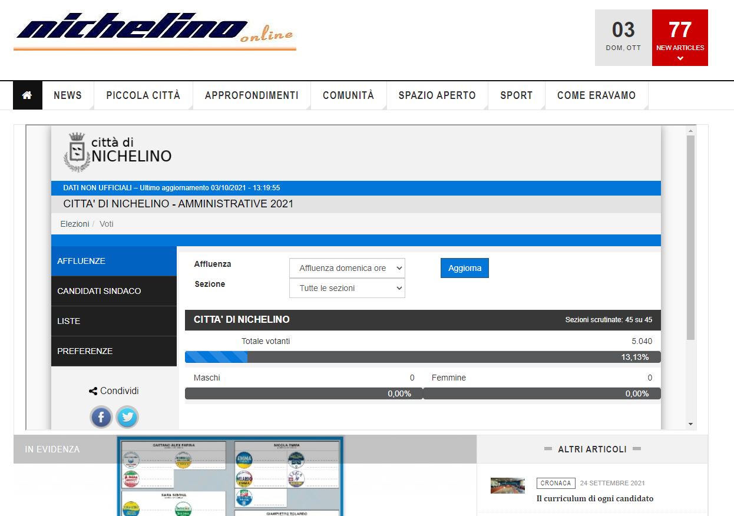The height and width of the screenshot is (516, 734).
Task: Click the Nichelino online logo
Action: pyautogui.click(x=154, y=31)
